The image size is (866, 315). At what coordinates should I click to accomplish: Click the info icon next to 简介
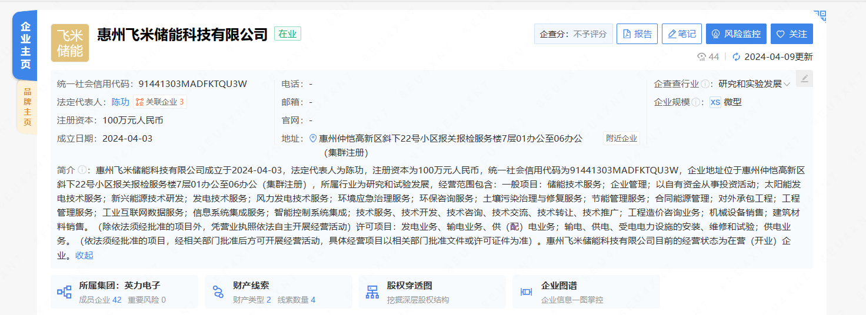[x=82, y=170]
